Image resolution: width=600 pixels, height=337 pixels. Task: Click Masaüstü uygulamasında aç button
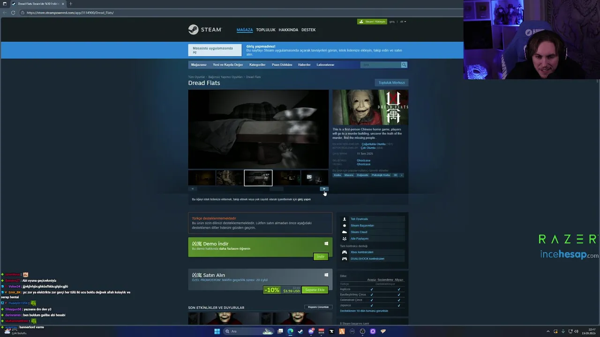pos(215,50)
